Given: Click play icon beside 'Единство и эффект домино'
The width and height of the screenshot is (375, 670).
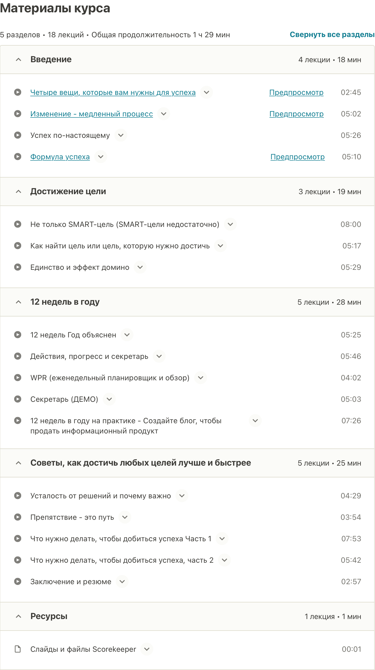Looking at the screenshot, I should (18, 267).
